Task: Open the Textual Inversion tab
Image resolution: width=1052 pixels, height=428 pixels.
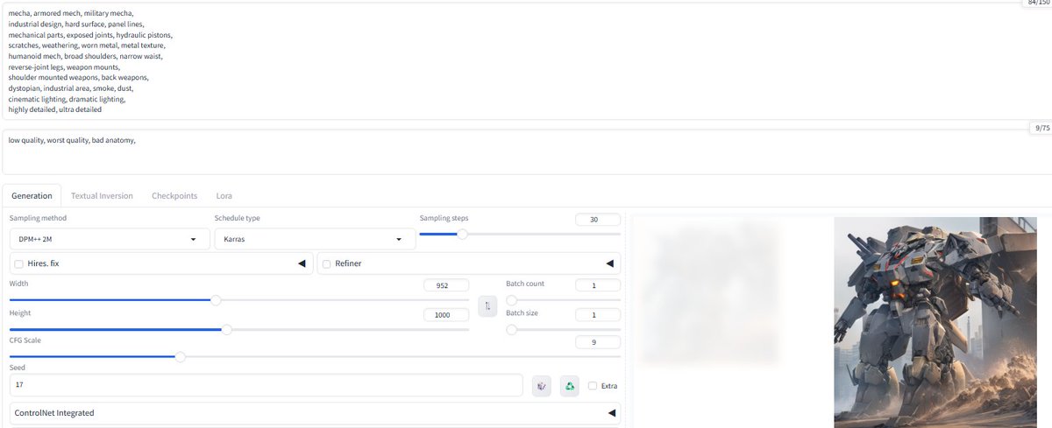Action: coord(102,196)
